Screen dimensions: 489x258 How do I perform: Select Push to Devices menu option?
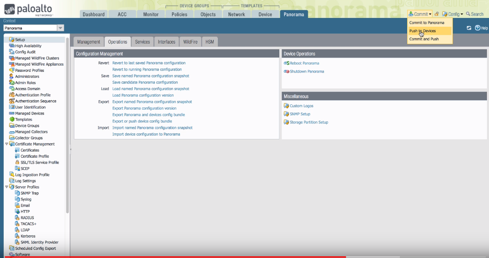pyautogui.click(x=423, y=31)
